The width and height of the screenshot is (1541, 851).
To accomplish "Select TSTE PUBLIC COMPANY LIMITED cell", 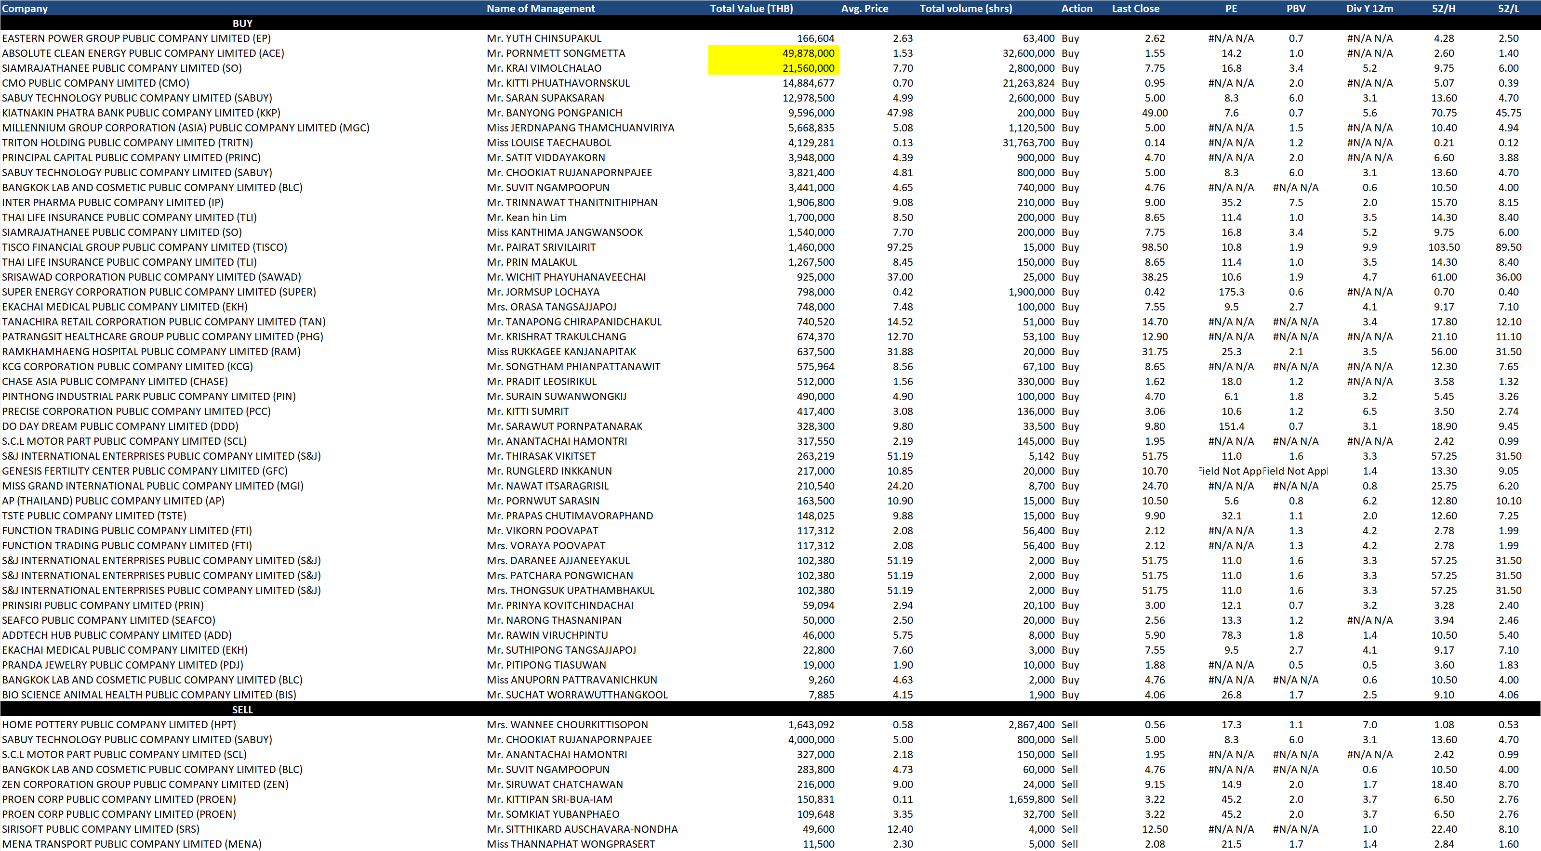I will (x=94, y=516).
